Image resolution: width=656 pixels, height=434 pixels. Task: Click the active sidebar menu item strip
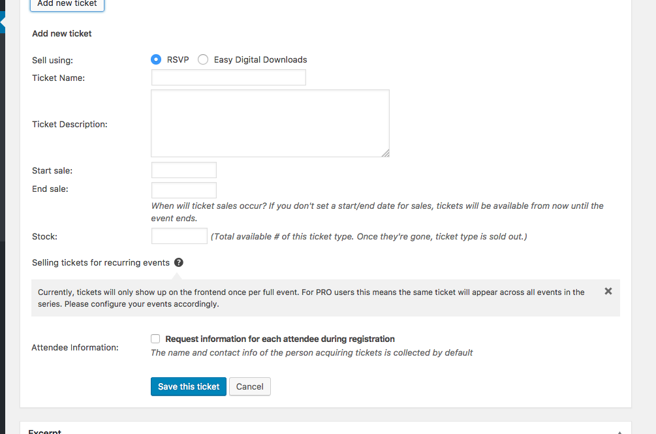pyautogui.click(x=3, y=22)
